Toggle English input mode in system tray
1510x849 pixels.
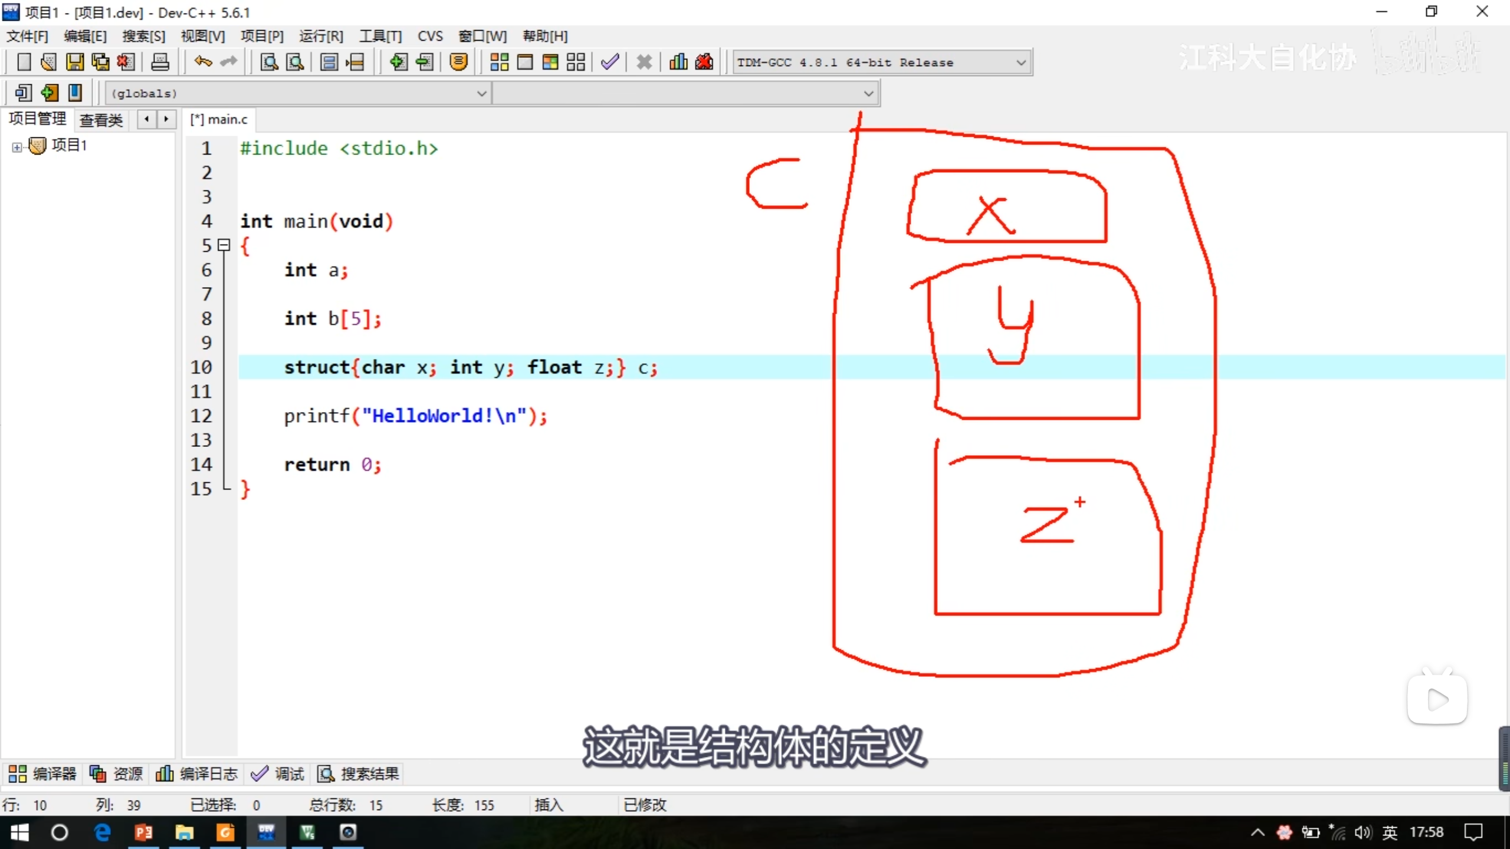(x=1390, y=832)
